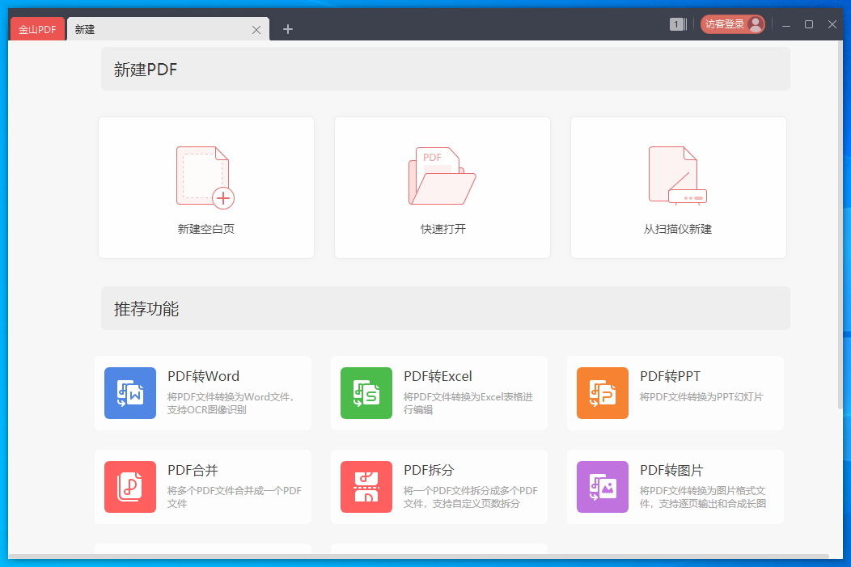Open the PDF拆分 split icon
Screen dimensions: 851x567
366,487
